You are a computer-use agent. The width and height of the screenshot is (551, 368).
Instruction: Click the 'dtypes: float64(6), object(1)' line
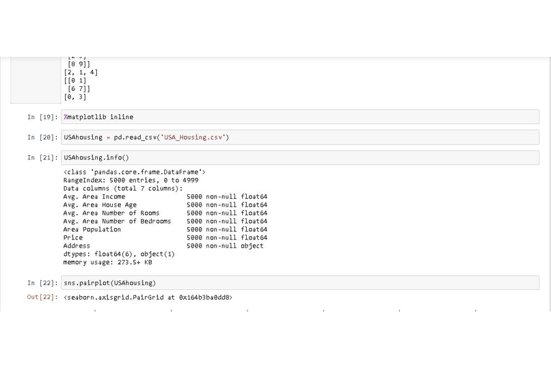point(119,254)
